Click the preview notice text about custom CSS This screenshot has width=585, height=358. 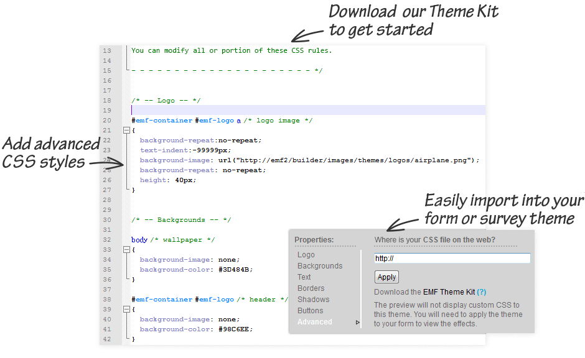(448, 314)
